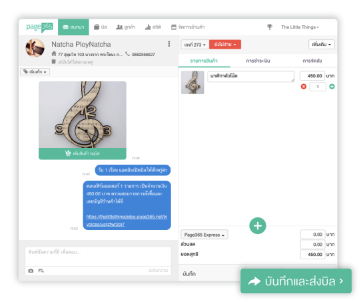
Task: Expand the เพิ่มเติม more options dropdown
Action: pyautogui.click(x=322, y=45)
